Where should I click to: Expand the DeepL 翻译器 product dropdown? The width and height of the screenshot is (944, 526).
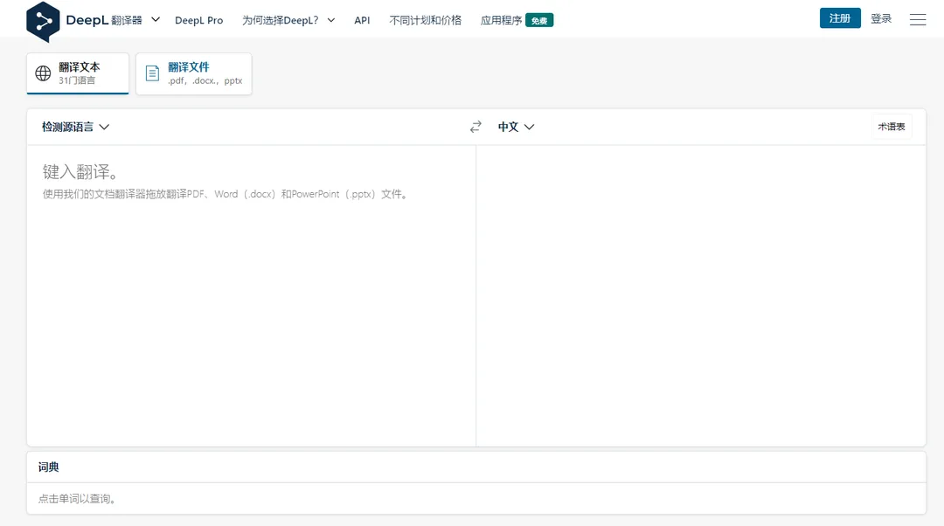[156, 20]
